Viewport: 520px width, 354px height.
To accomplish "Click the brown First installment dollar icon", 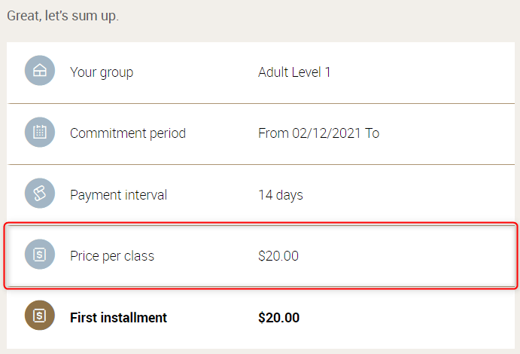I will (40, 316).
